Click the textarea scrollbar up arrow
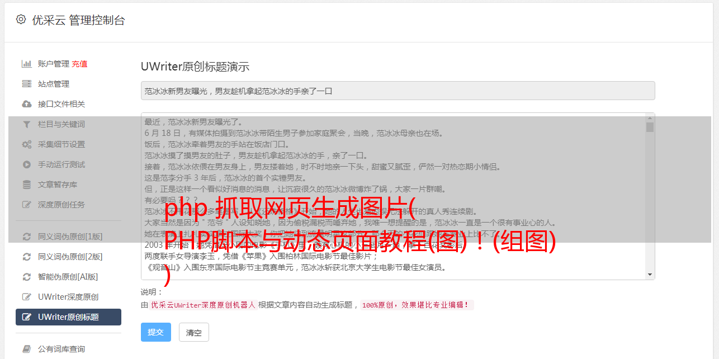The image size is (719, 359). (650, 117)
